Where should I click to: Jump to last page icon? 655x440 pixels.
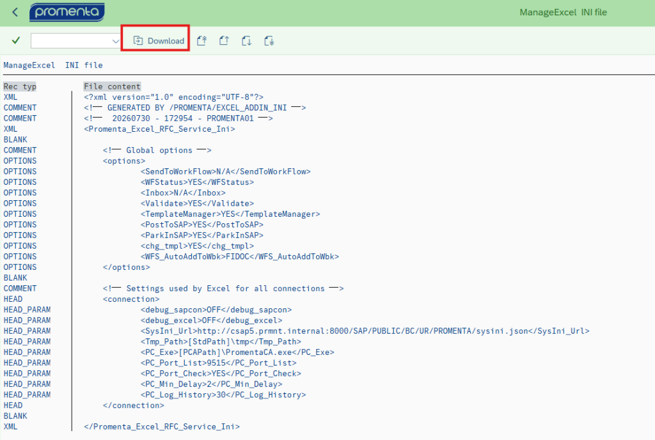pos(269,40)
